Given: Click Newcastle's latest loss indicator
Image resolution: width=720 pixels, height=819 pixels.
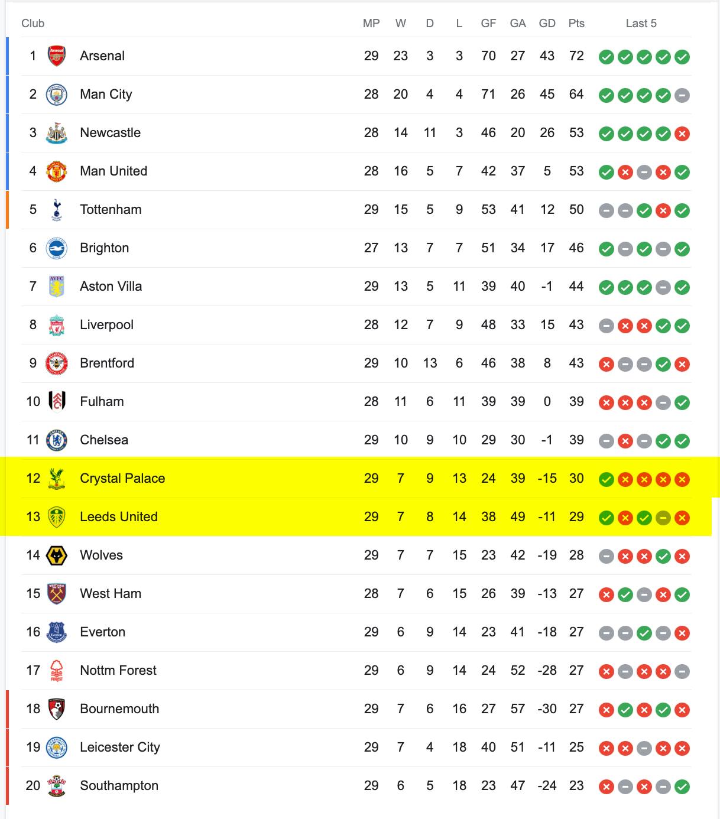Looking at the screenshot, I should [682, 134].
